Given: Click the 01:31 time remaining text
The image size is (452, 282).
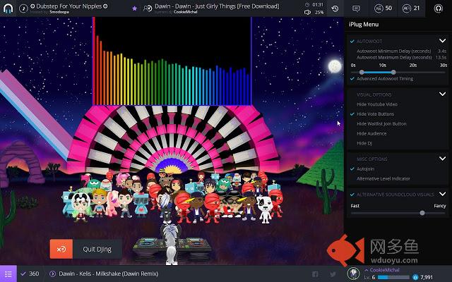Looking at the screenshot, I should tap(318, 5).
